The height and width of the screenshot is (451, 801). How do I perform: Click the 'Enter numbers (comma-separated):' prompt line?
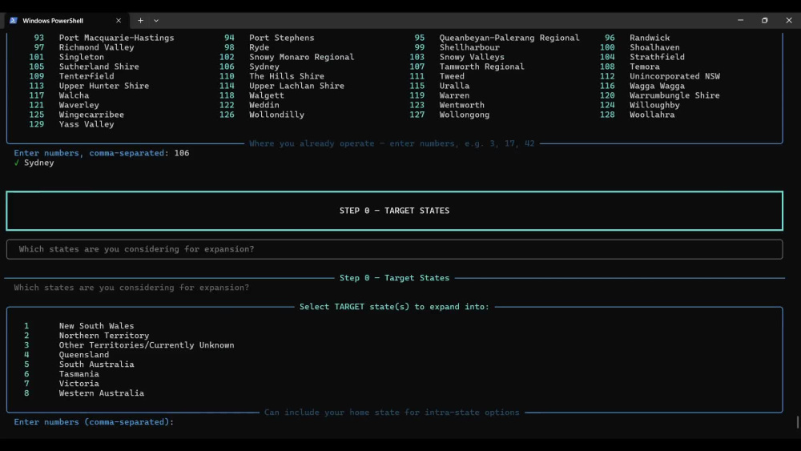(94, 422)
